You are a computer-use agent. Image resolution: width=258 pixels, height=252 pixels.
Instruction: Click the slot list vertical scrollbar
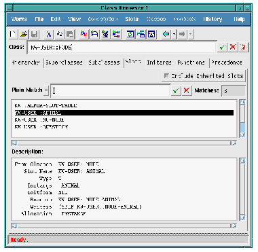pyautogui.click(x=242, y=118)
